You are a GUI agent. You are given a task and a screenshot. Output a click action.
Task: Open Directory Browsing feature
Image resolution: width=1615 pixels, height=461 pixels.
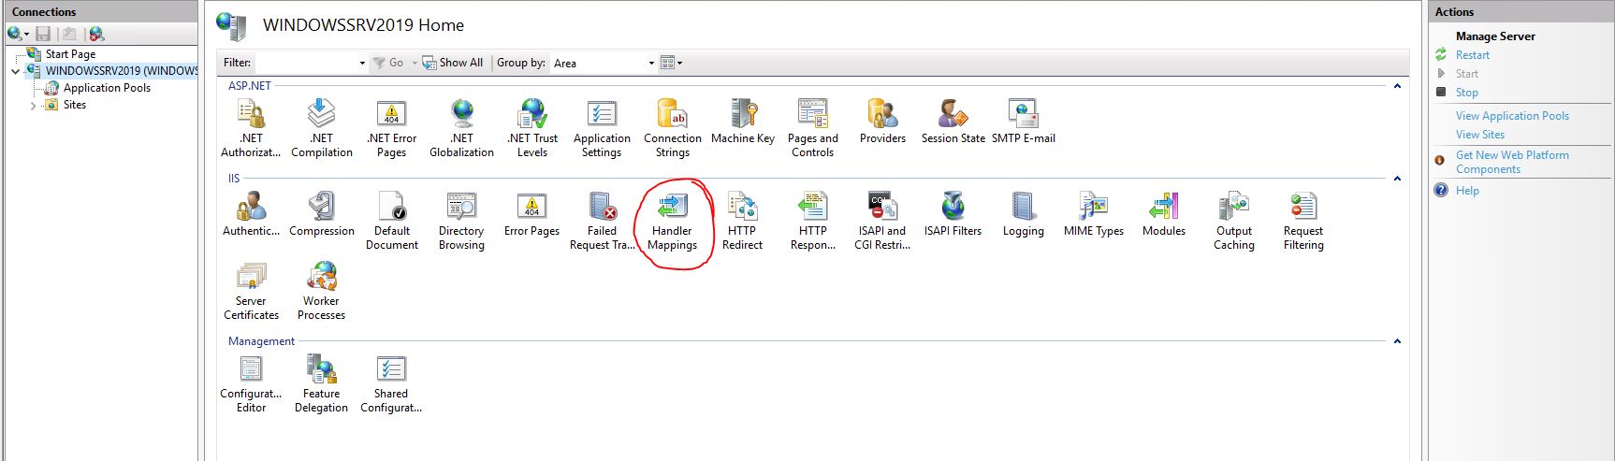click(461, 221)
